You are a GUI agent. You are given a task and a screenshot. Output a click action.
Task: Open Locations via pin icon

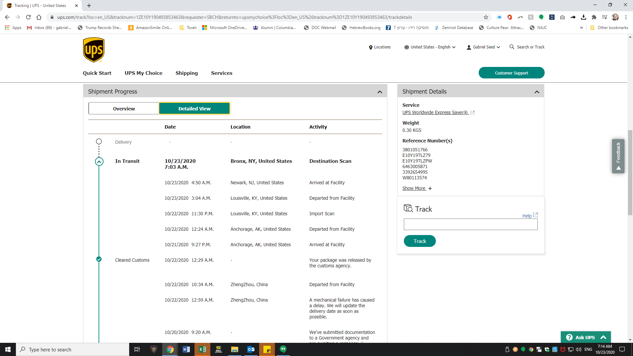(371, 47)
